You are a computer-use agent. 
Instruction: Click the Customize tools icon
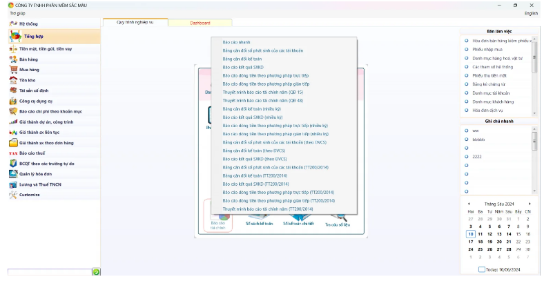(13, 195)
